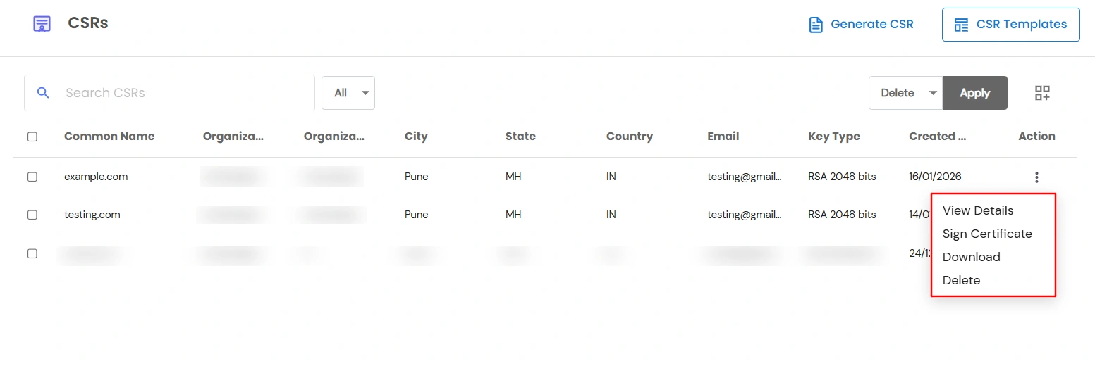Image resolution: width=1095 pixels, height=366 pixels.
Task: Select View Details from the action menu
Action: (x=978, y=210)
